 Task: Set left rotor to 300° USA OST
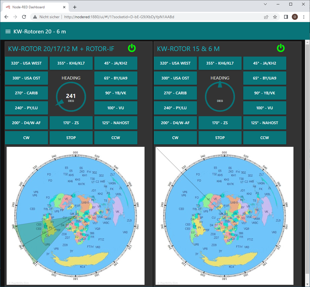coord(26,78)
